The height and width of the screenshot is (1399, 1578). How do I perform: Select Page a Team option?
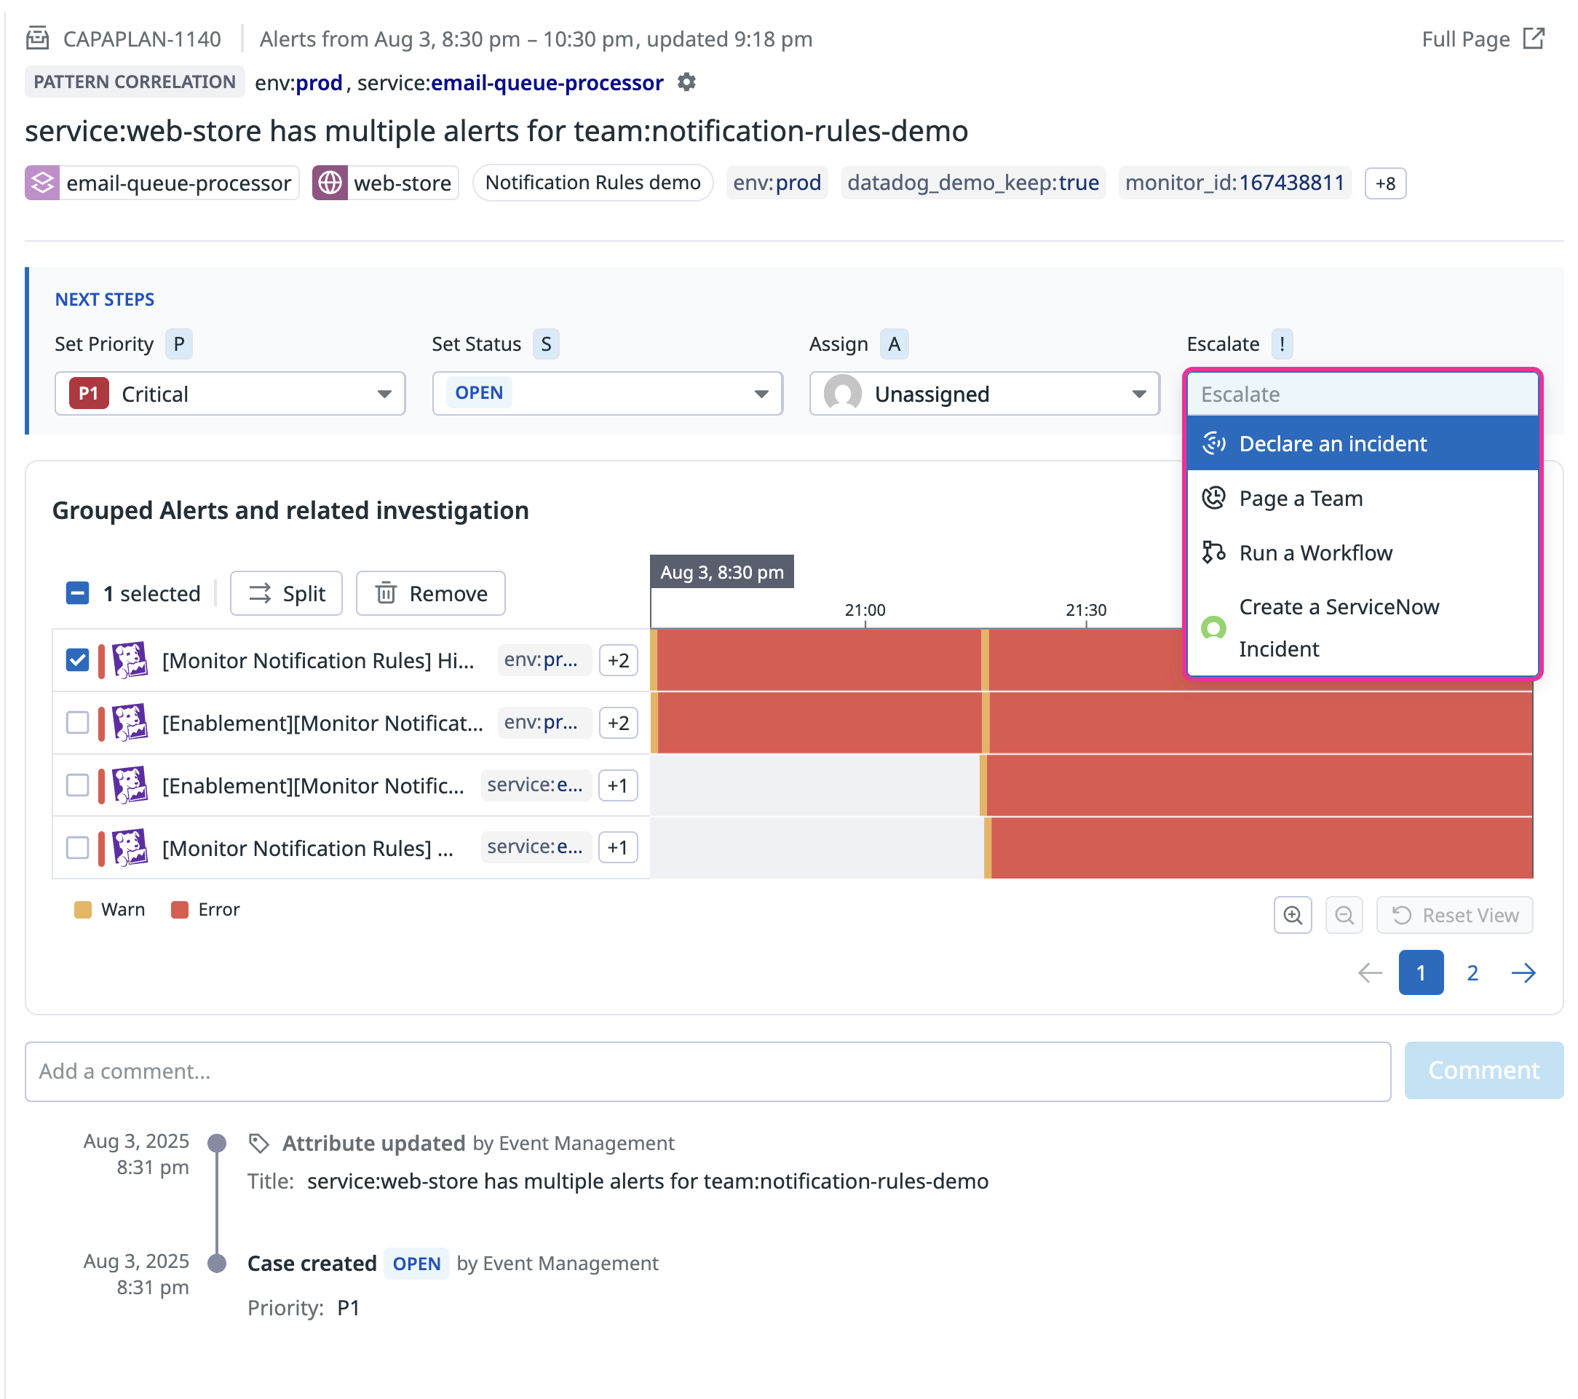point(1363,498)
